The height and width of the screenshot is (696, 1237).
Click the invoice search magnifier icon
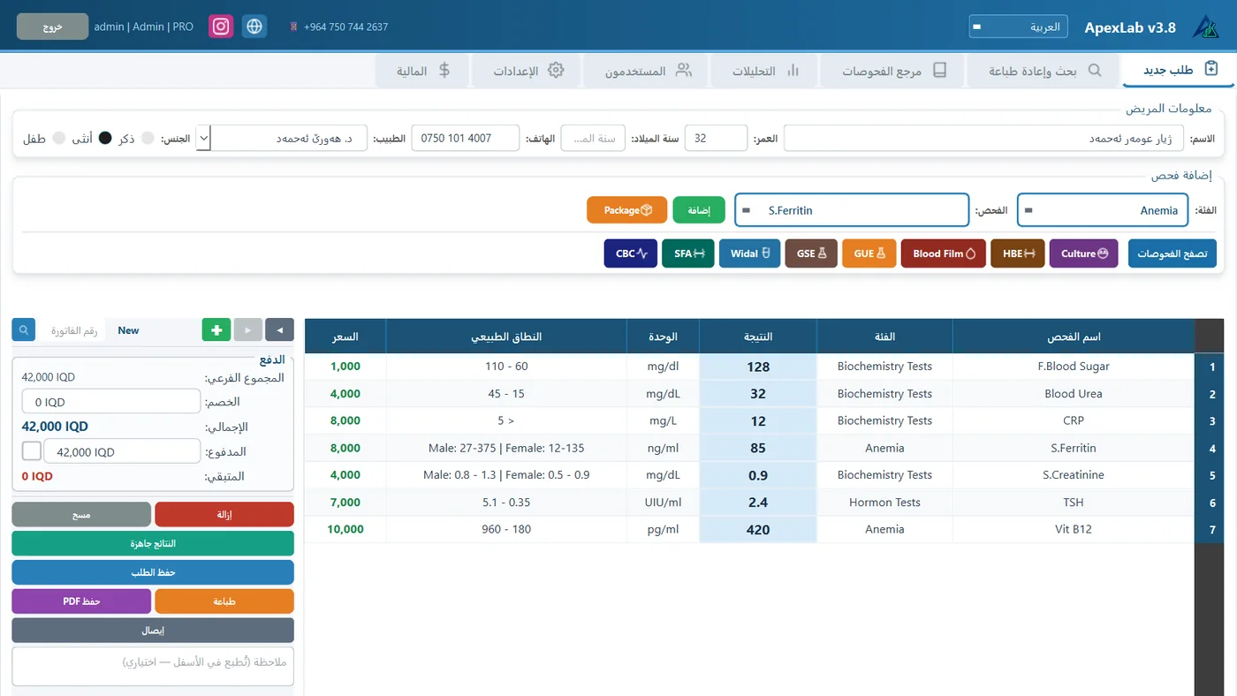(x=24, y=330)
